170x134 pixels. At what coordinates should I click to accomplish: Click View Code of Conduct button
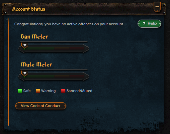point(41,106)
